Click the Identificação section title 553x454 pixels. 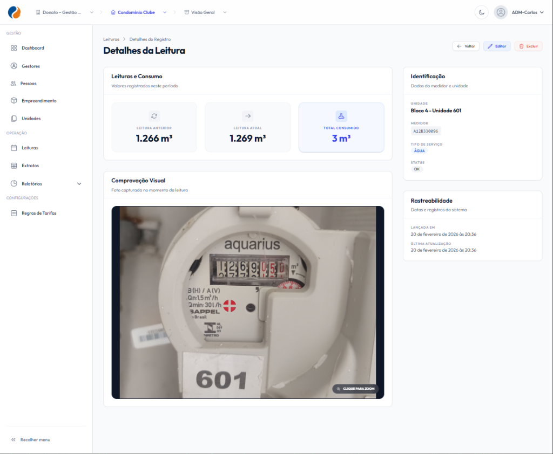pos(428,76)
